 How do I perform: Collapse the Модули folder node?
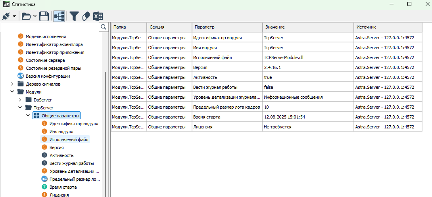pyautogui.click(x=12, y=92)
